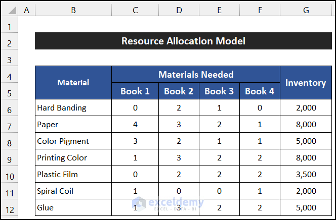
Task: Select the Book 4 heading cell
Action: point(260,91)
